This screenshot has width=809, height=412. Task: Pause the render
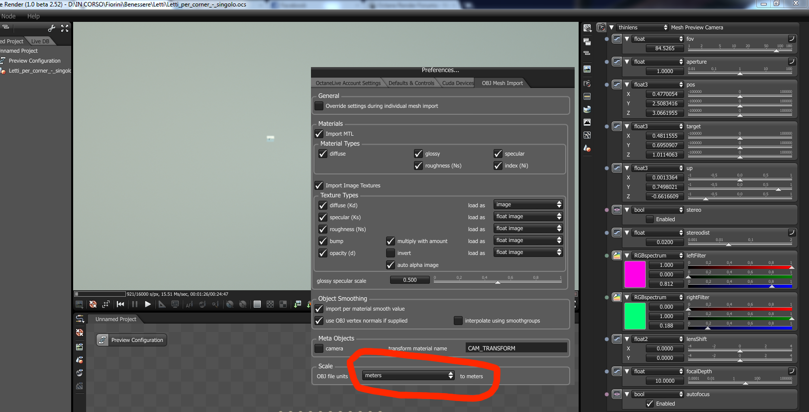click(135, 304)
